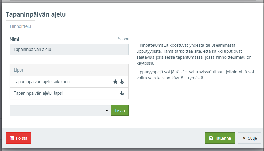This screenshot has height=151, width=264.
Task: Select the Tapaninpäivän ajelu, aikuinen row
Action: coord(69,82)
